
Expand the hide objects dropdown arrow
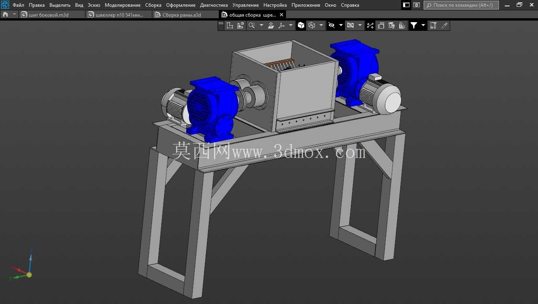[341, 25]
